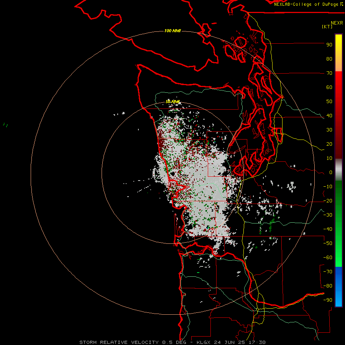
Task: Click the -20 scale value
Action: point(328,201)
